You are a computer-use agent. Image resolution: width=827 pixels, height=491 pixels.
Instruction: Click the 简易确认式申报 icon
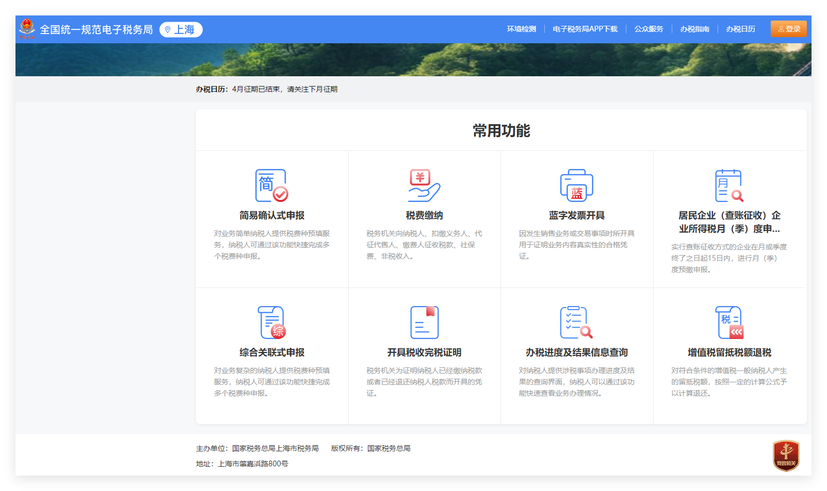272,185
